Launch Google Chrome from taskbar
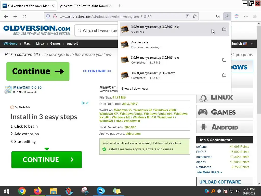The width and height of the screenshot is (261, 196). coord(22,191)
